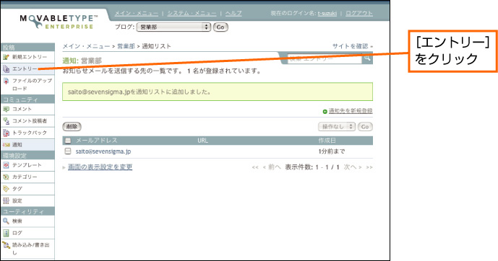Click the テンプレート icon in sidebar
This screenshot has width=498, height=261.
coord(6,165)
